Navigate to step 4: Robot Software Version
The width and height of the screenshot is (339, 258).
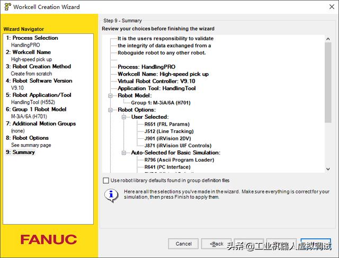(x=39, y=81)
